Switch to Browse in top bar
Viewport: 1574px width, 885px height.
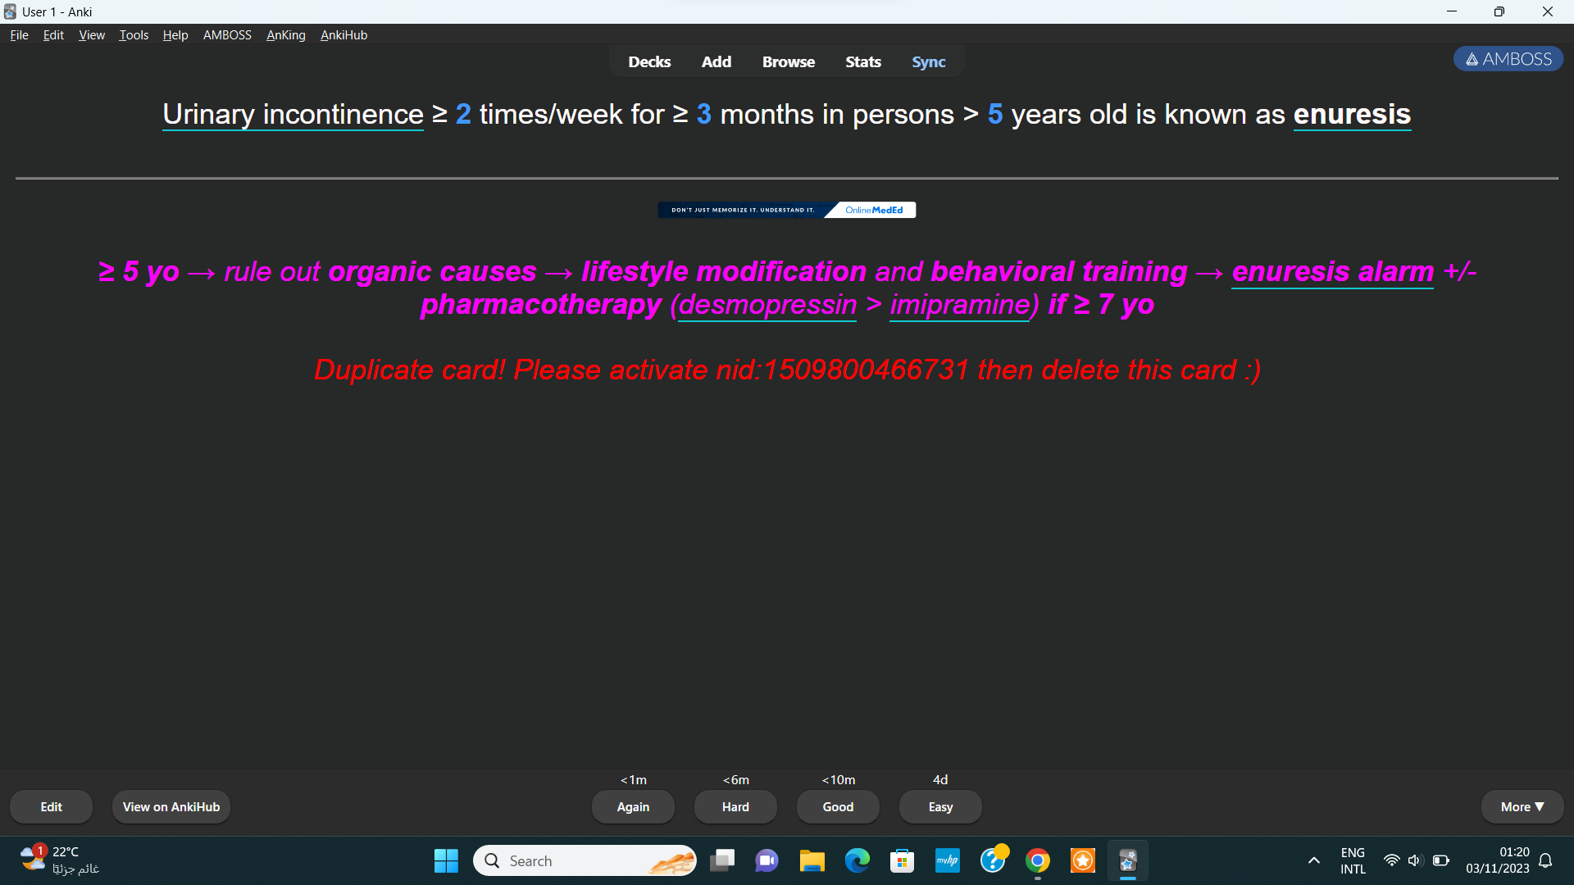click(x=788, y=62)
